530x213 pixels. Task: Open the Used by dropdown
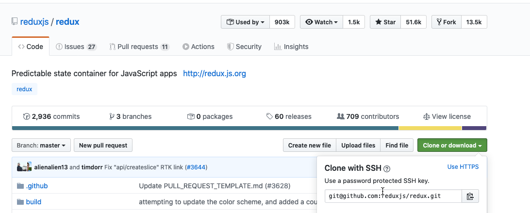click(246, 22)
